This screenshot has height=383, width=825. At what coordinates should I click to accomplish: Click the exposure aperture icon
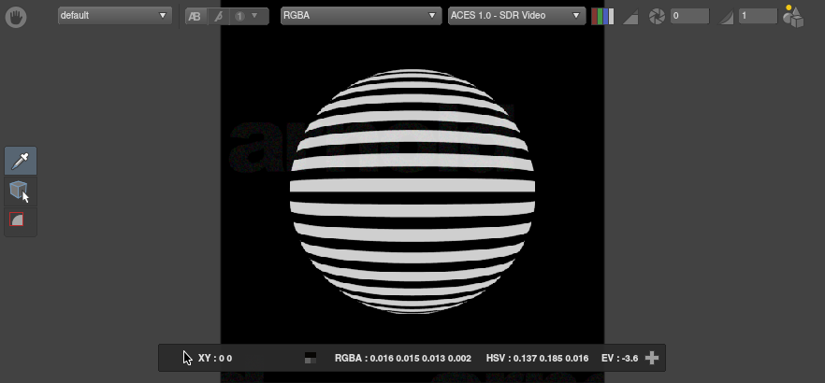coord(657,17)
